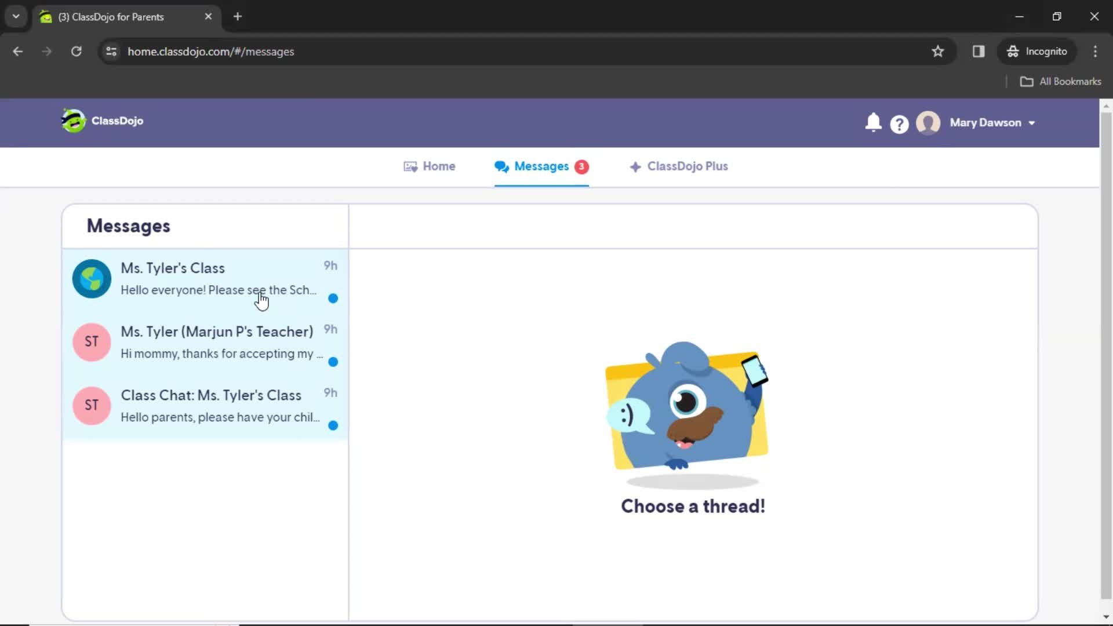Screen dimensions: 1113x626
Task: Open the All Bookmarks folder
Action: coord(1060,82)
